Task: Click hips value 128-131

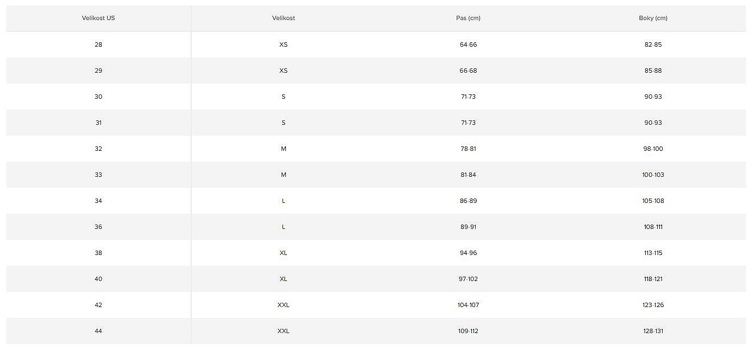Action: [x=653, y=331]
